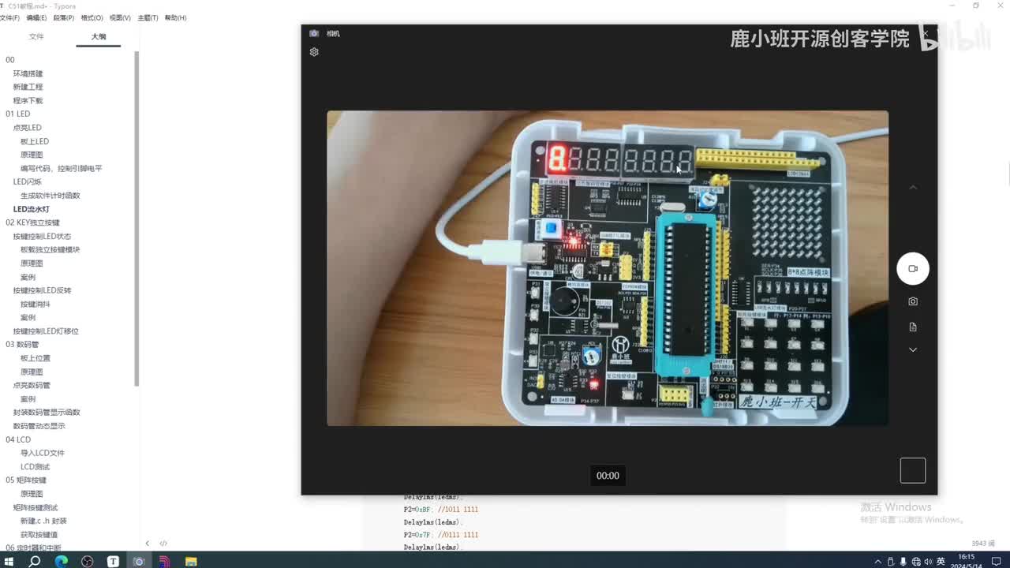The height and width of the screenshot is (568, 1010).
Task: Open the 格式(O) menu
Action: click(92, 17)
